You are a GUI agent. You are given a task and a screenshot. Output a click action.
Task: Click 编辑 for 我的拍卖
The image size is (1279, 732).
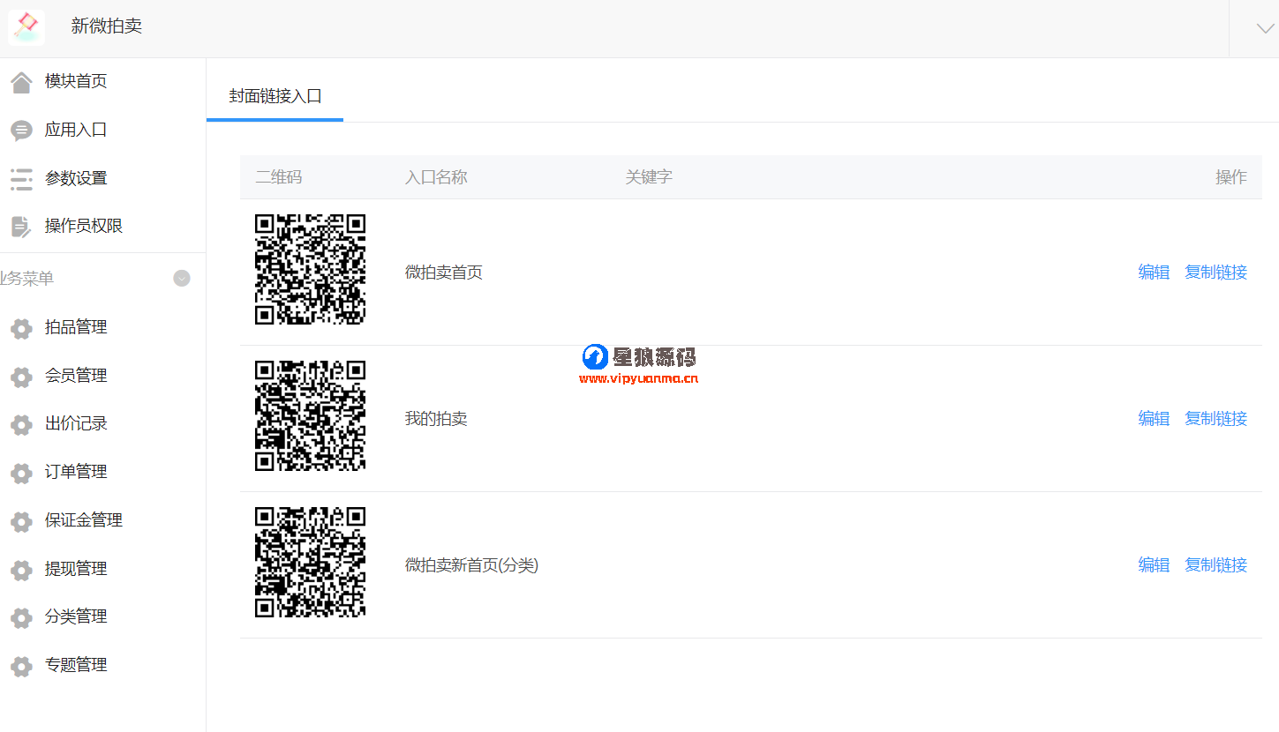coord(1154,419)
